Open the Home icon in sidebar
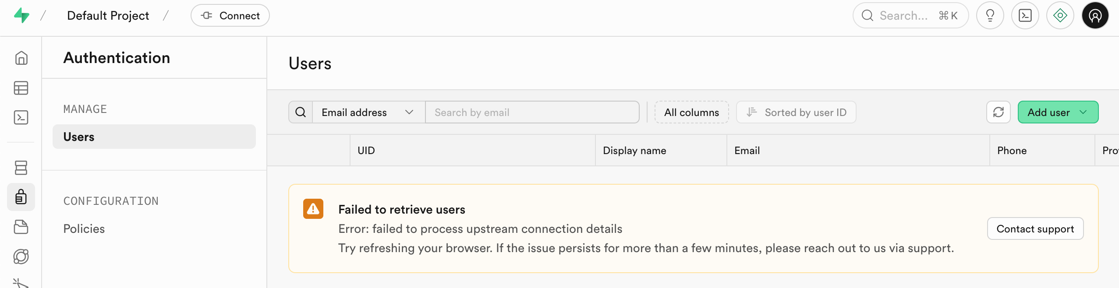This screenshot has width=1119, height=288. point(21,58)
